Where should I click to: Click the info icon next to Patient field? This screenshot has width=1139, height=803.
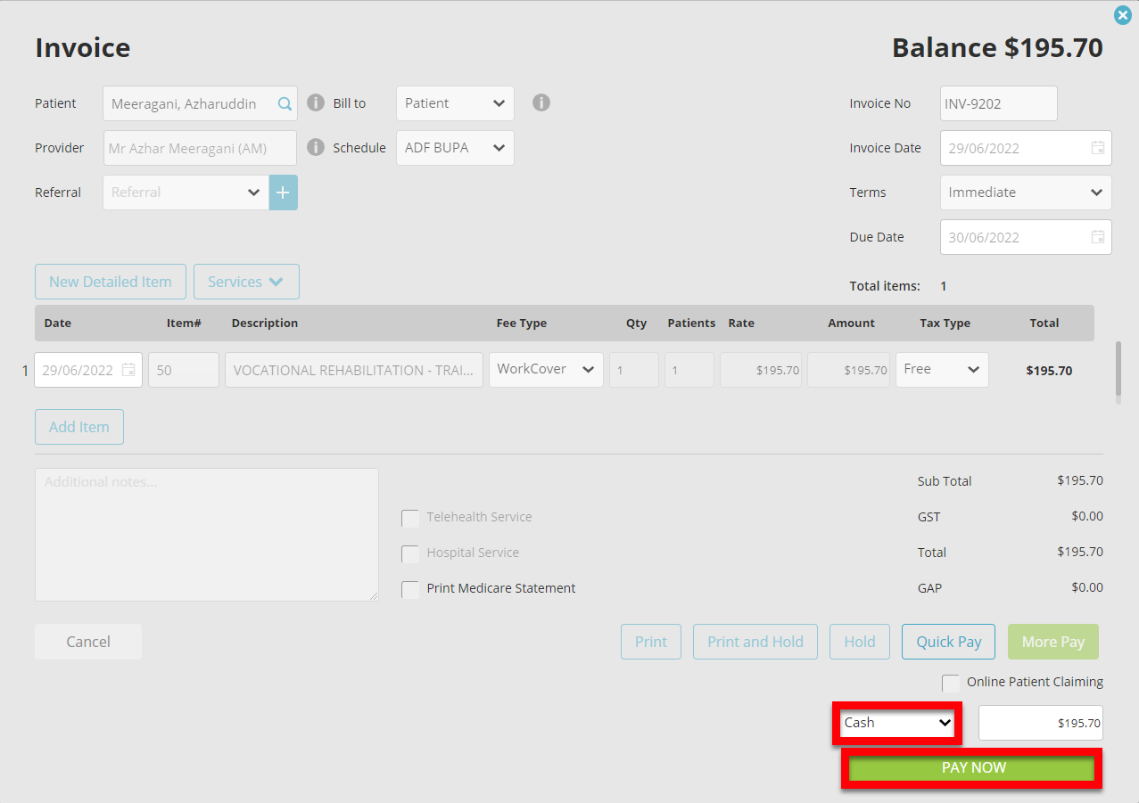tap(315, 103)
